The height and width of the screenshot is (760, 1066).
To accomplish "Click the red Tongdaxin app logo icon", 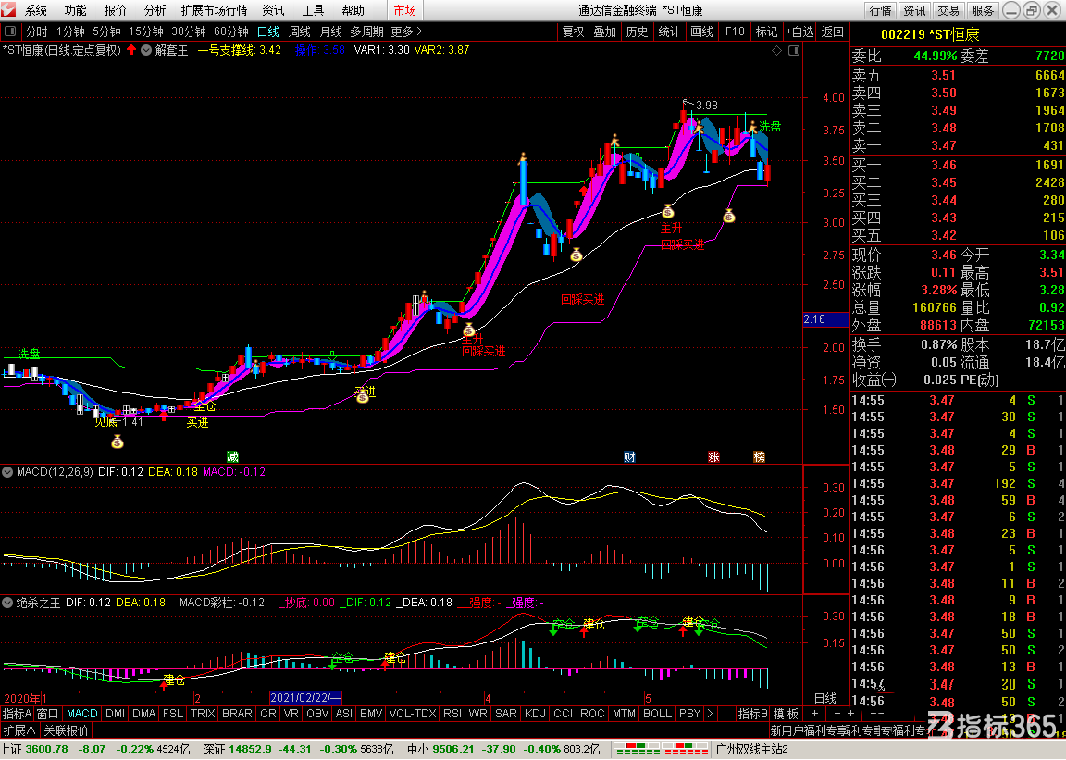I will click(9, 10).
